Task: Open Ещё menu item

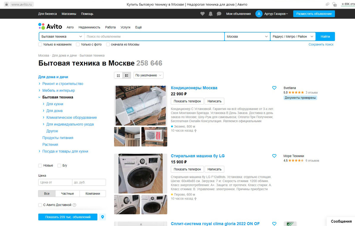Action: pos(138,27)
